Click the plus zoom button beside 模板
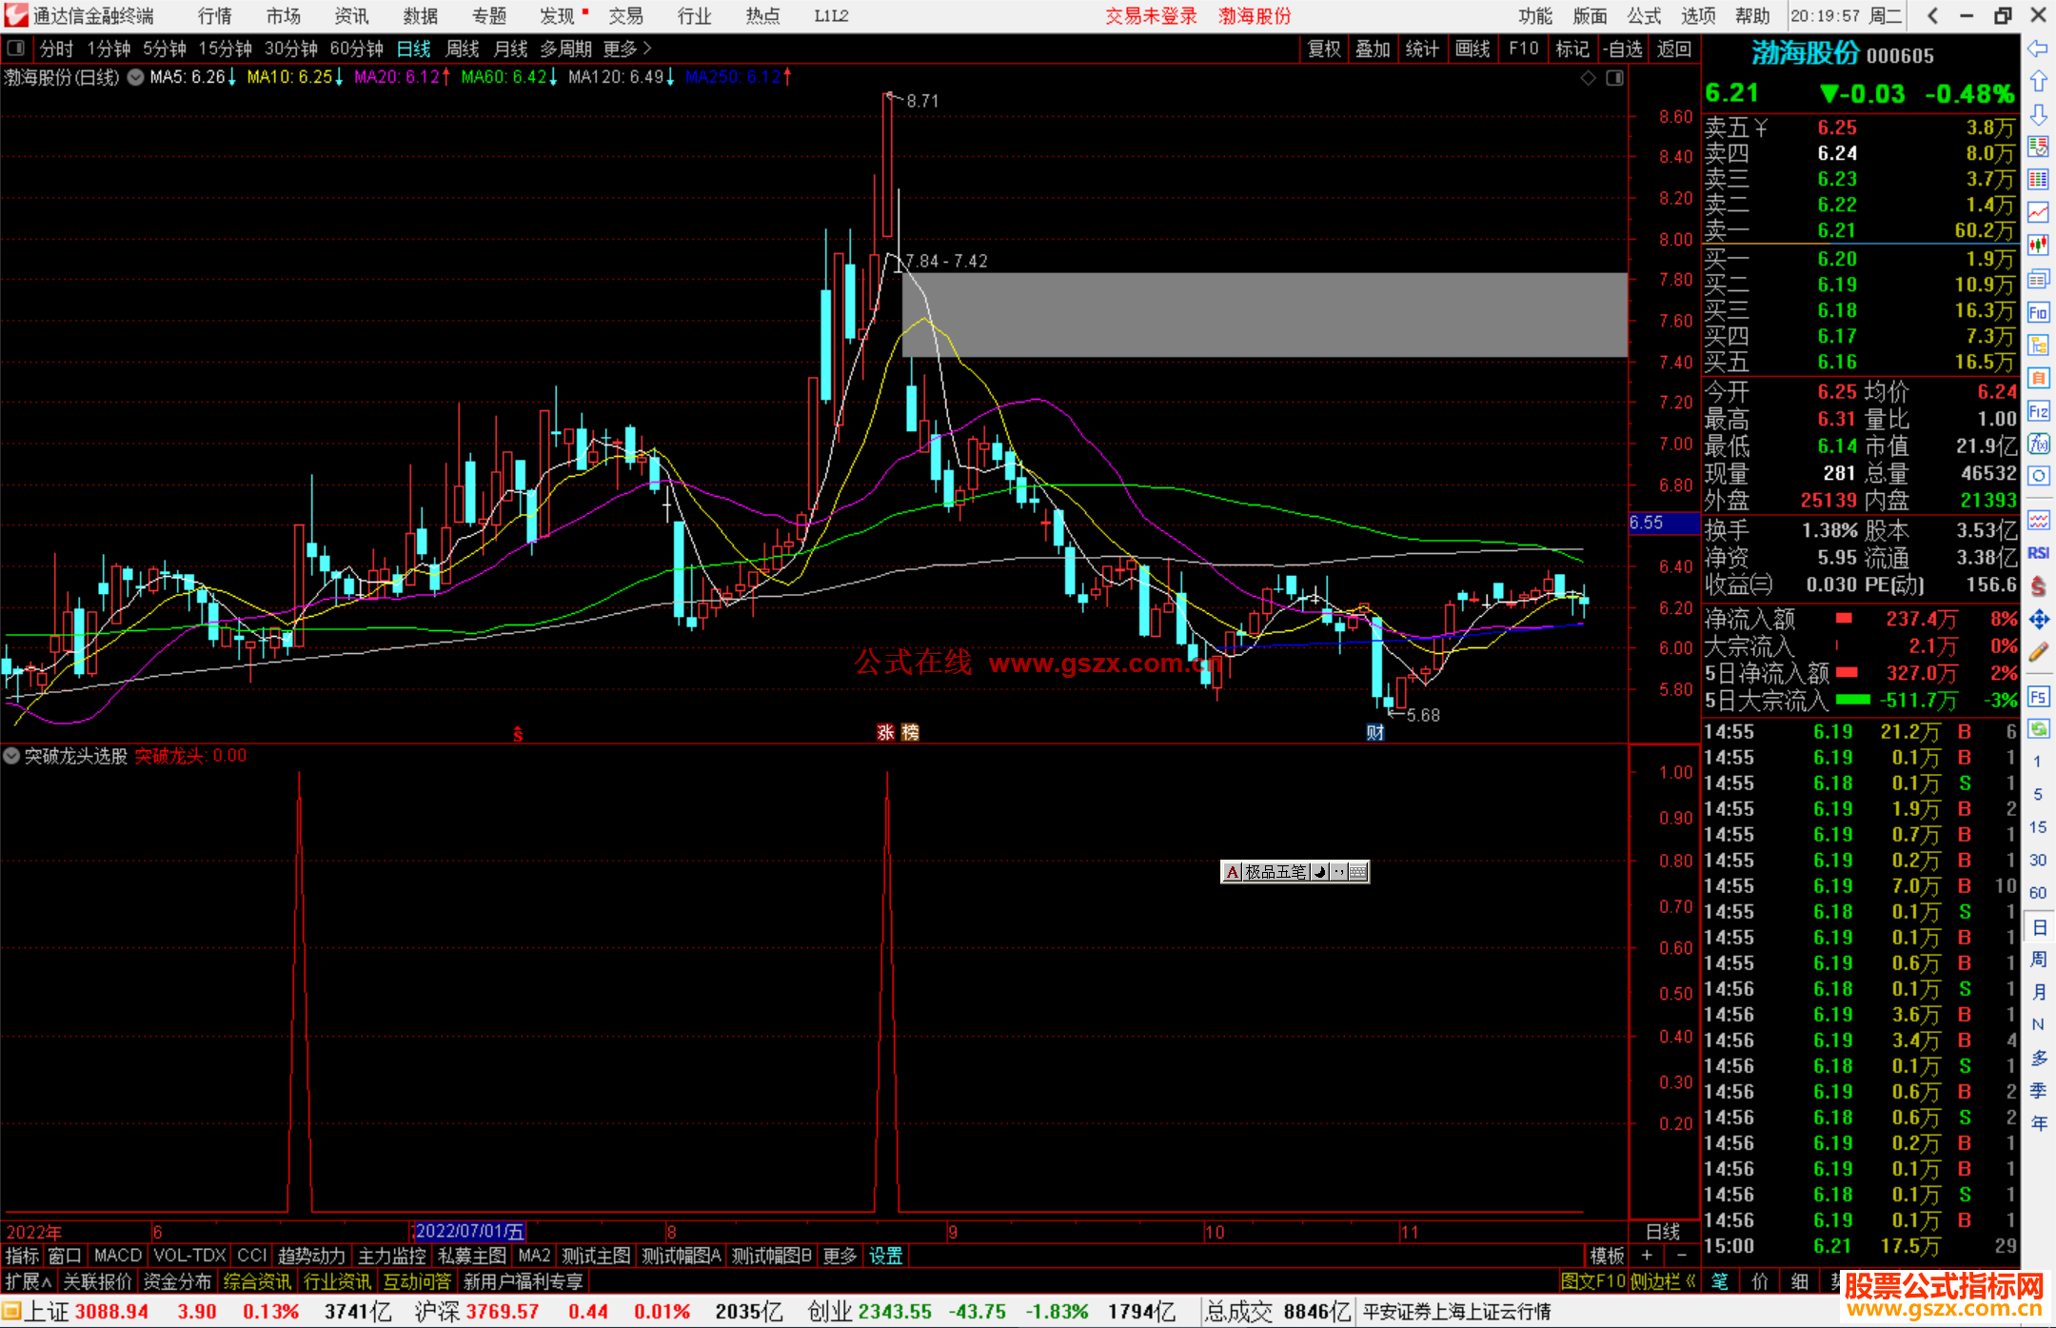Image resolution: width=2056 pixels, height=1328 pixels. pos(1648,1256)
